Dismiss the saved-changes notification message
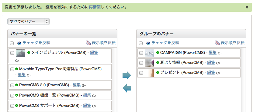253x112 pixels. click(x=247, y=7)
